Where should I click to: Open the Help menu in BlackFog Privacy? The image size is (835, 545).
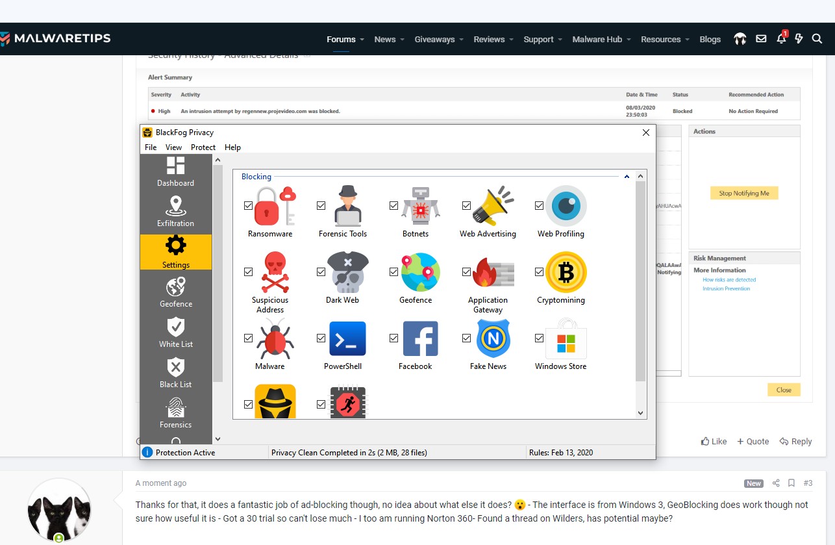click(x=232, y=147)
